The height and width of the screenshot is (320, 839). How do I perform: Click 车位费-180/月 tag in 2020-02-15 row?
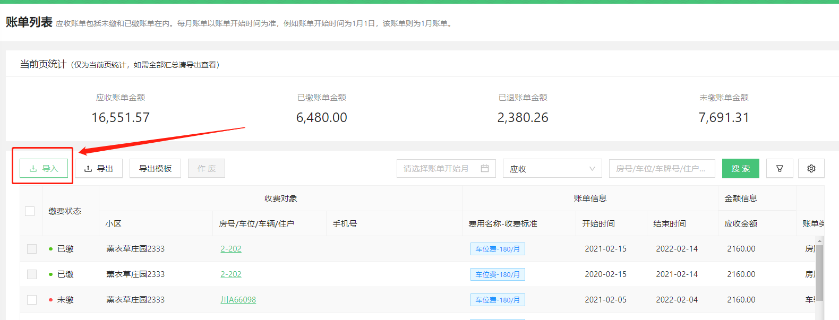pos(498,274)
